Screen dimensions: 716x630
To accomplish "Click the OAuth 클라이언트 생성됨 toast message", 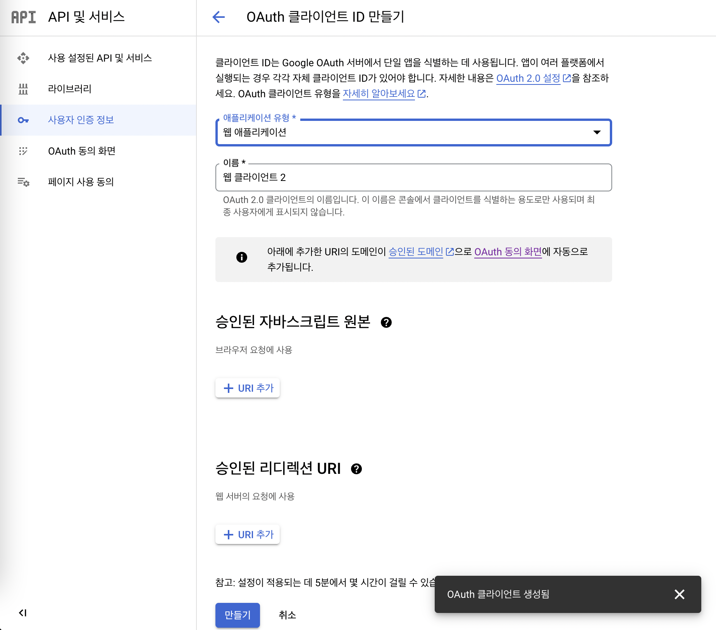I will [498, 594].
